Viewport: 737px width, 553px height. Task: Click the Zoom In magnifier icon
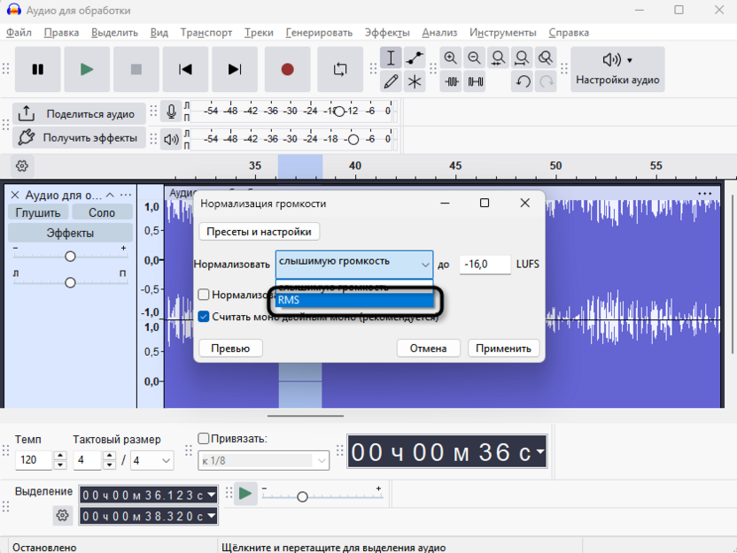451,58
